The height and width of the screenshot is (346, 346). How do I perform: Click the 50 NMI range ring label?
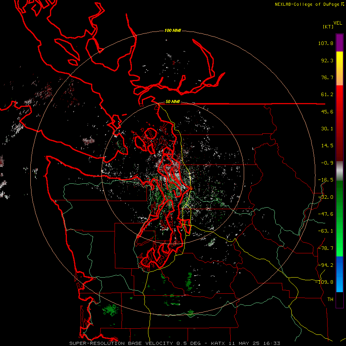click(173, 102)
